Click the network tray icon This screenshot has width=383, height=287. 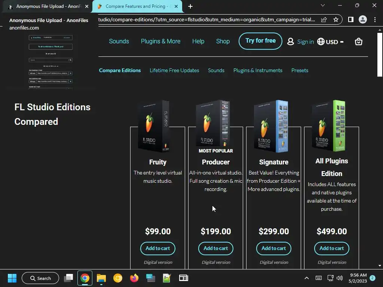[x=331, y=278]
